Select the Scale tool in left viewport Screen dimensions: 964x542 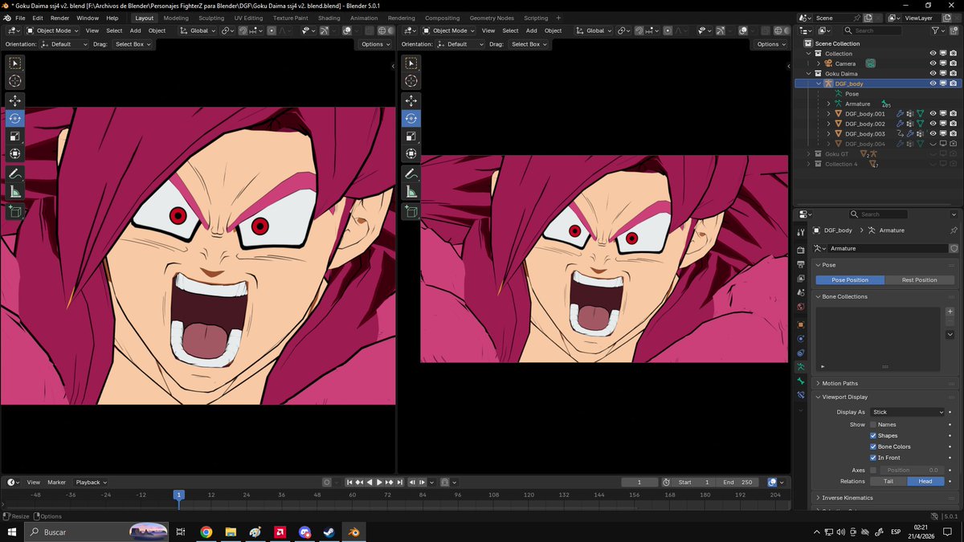point(15,136)
